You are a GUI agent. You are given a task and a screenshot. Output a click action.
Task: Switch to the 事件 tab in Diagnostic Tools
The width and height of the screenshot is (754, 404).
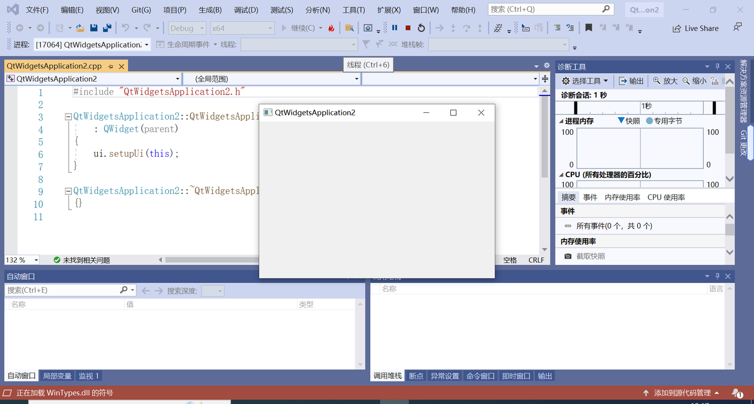(x=590, y=197)
